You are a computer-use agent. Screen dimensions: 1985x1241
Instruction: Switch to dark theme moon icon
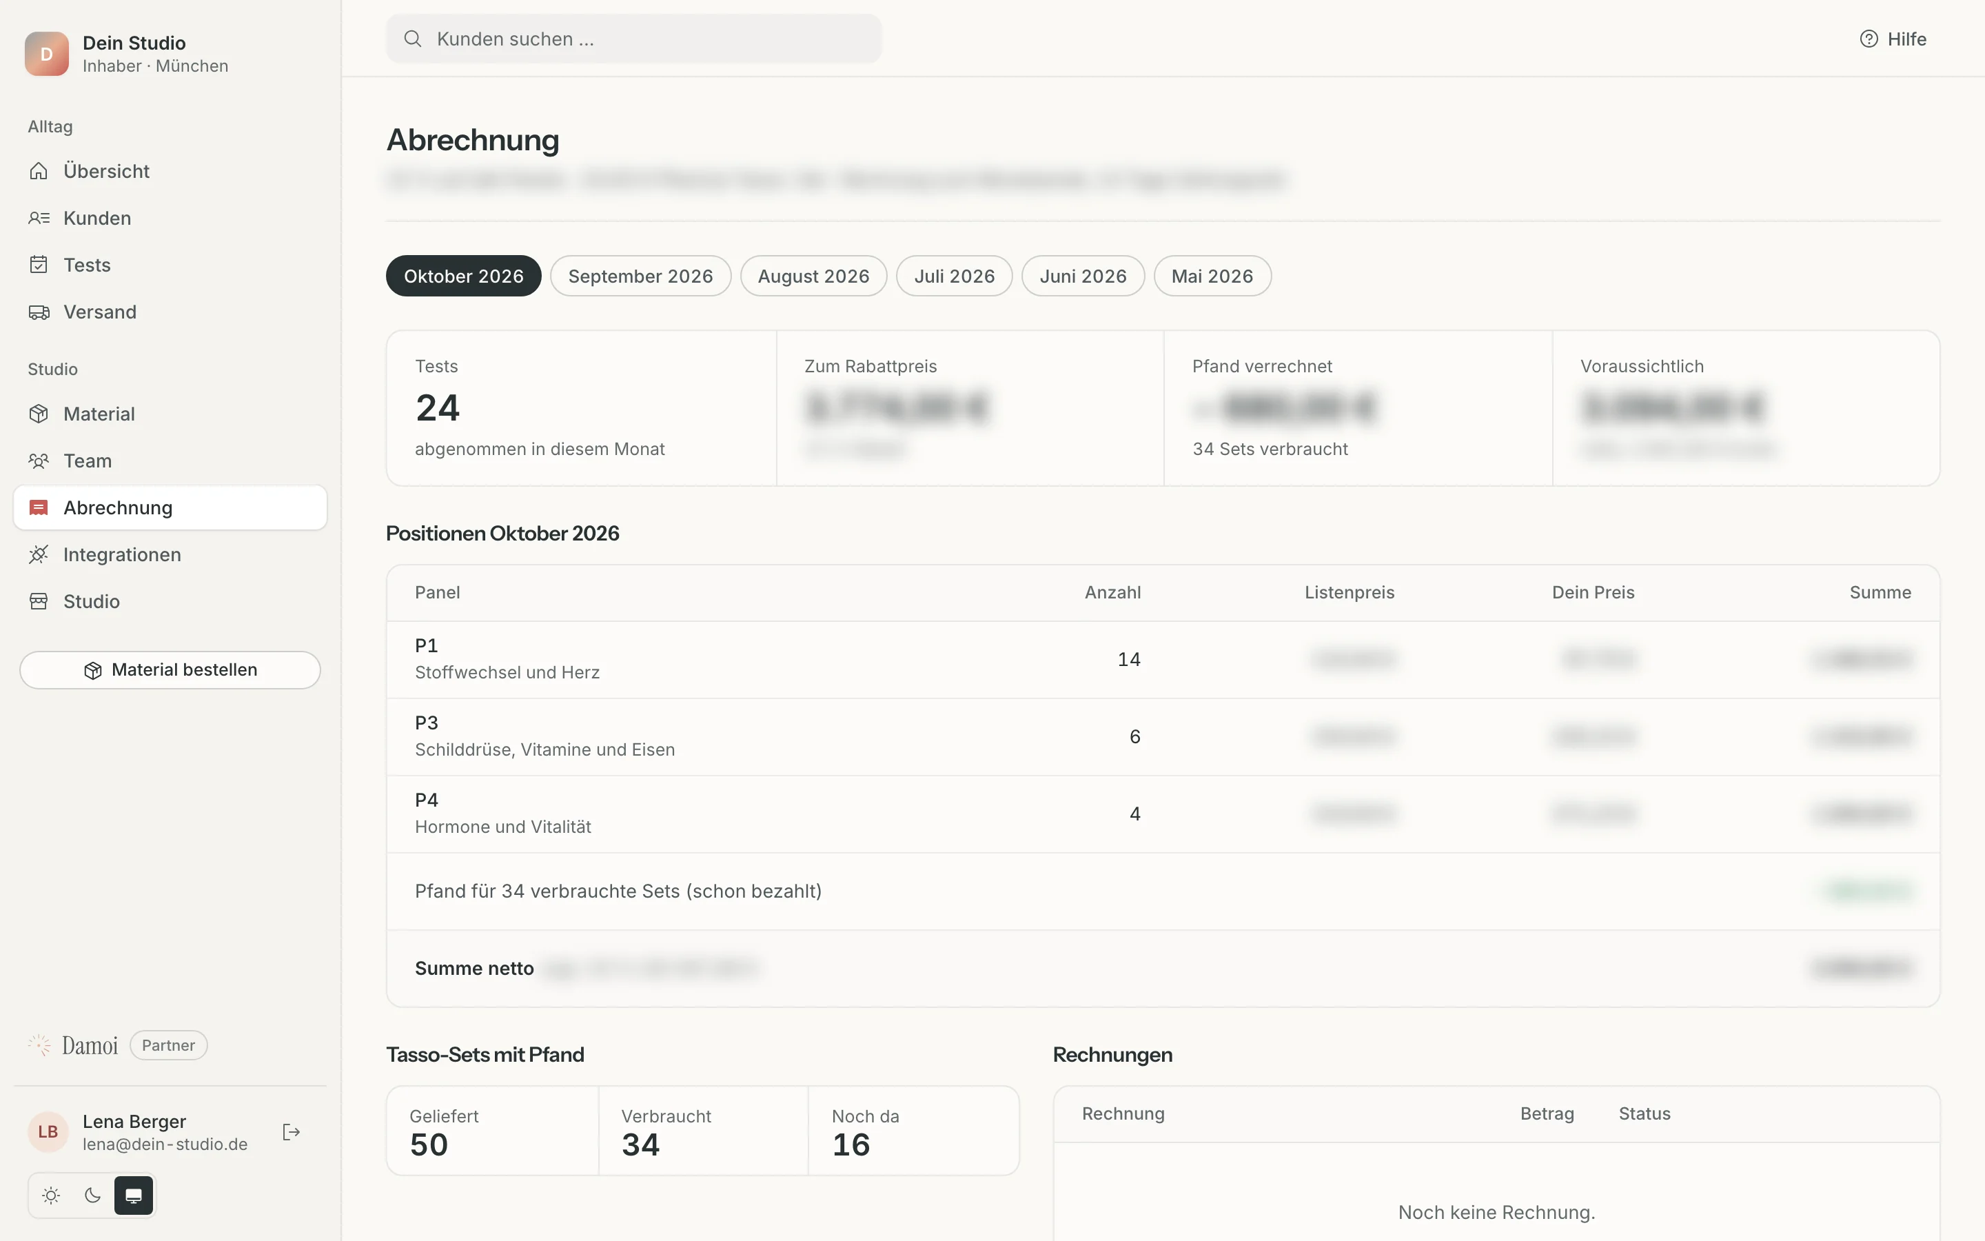[92, 1195]
